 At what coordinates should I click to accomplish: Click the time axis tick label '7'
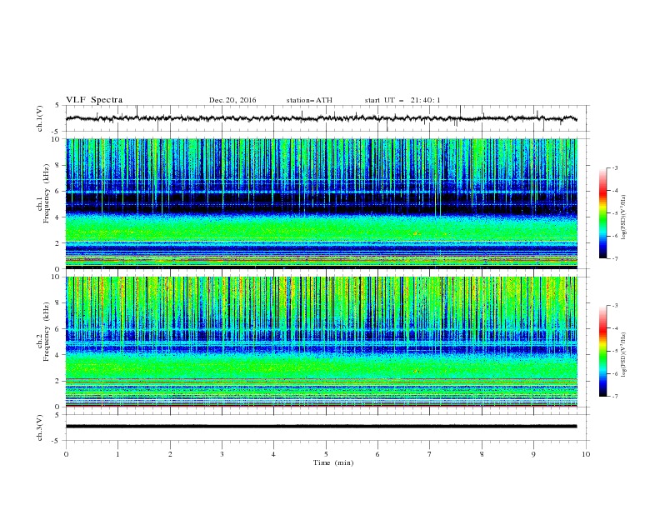(430, 454)
